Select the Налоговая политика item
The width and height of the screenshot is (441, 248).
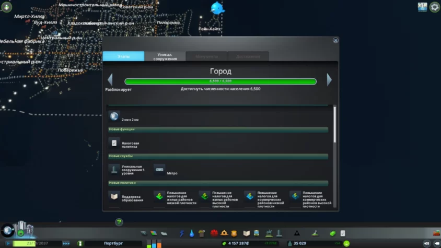pyautogui.click(x=124, y=144)
